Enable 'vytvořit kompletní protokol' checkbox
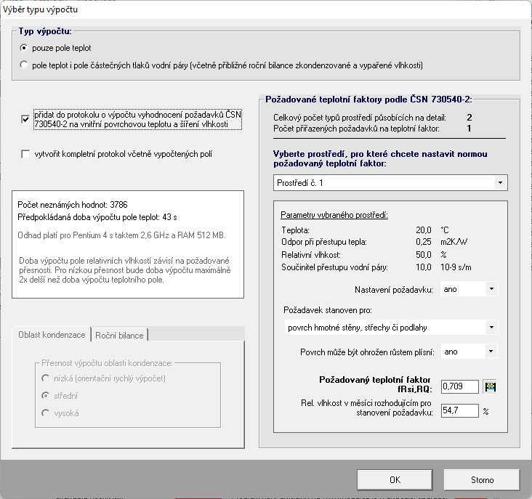532x499 pixels. (25, 154)
